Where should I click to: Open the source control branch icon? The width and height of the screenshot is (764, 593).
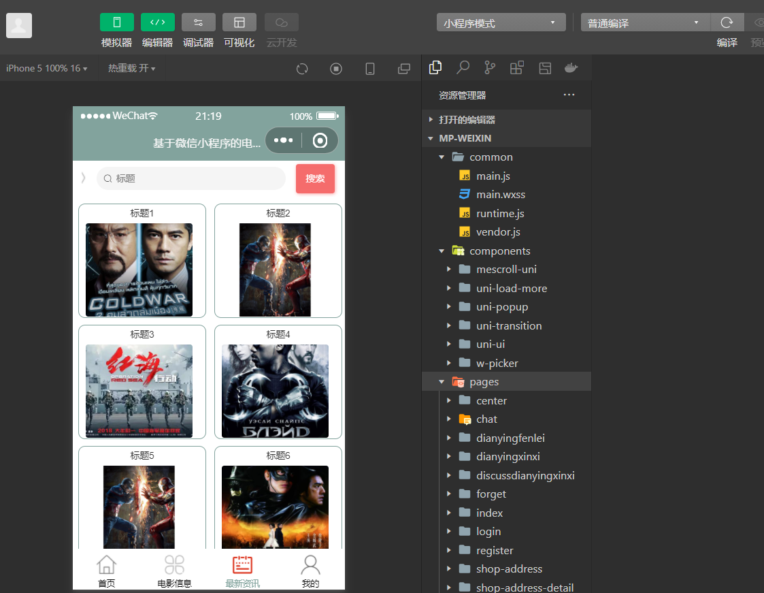(x=490, y=68)
